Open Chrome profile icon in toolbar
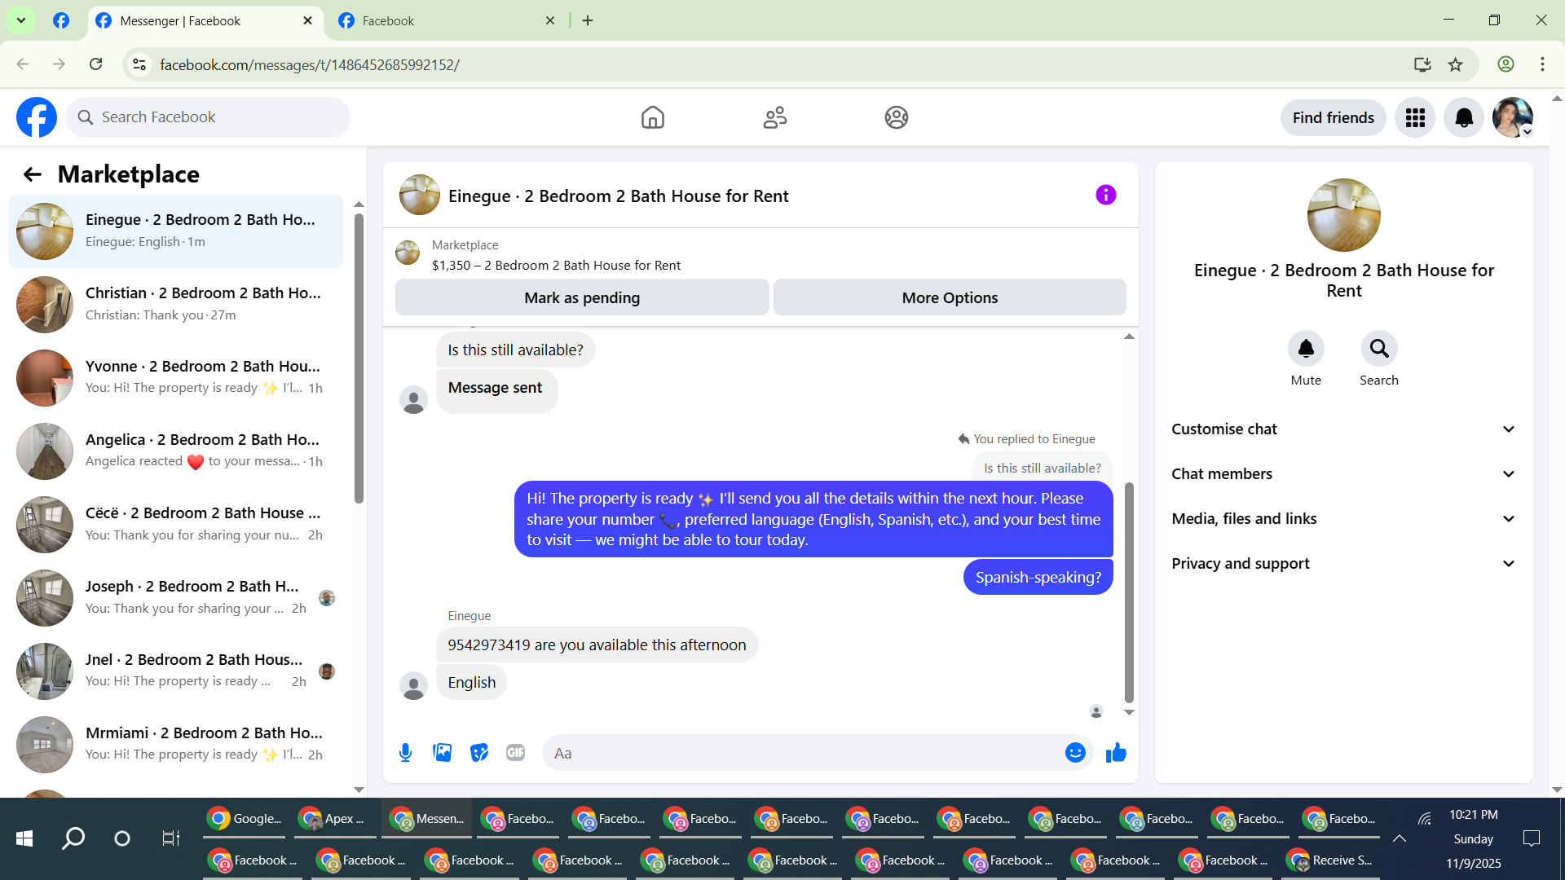Image resolution: width=1565 pixels, height=880 pixels. tap(1505, 64)
